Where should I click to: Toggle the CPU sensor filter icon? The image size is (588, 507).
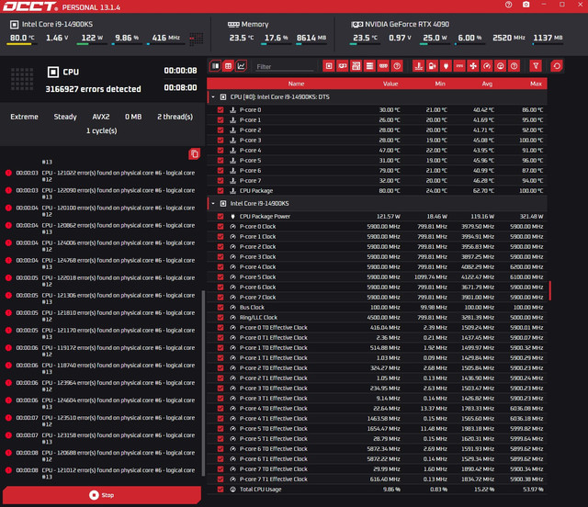pyautogui.click(x=329, y=66)
